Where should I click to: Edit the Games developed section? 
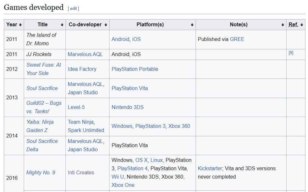click(74, 9)
